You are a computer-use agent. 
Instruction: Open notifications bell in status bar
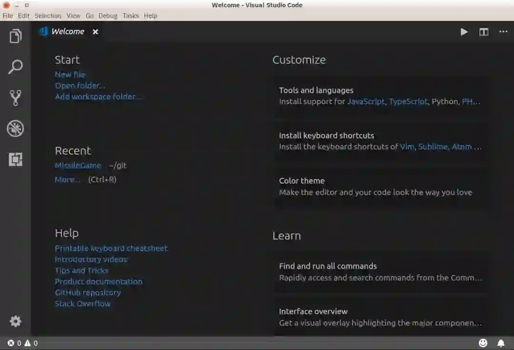[501, 343]
